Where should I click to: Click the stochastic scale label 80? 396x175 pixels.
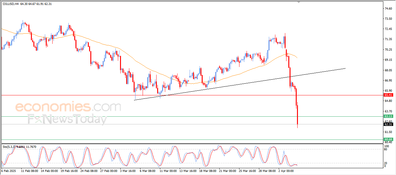point(385,149)
